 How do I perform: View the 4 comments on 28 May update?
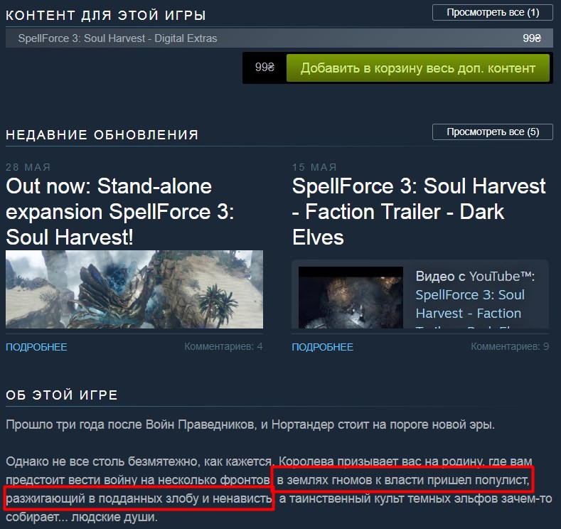point(223,346)
